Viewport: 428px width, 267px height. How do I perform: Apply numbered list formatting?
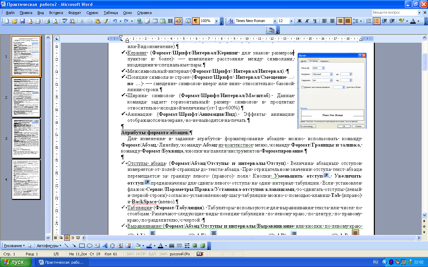tap(369, 21)
